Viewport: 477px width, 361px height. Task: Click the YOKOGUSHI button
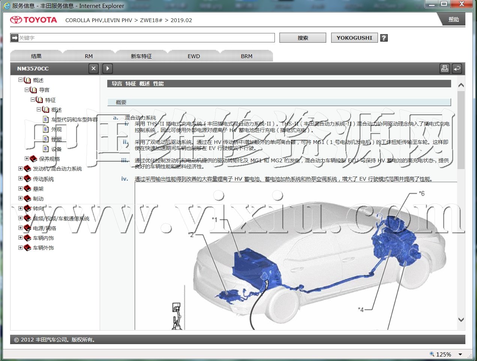point(354,38)
